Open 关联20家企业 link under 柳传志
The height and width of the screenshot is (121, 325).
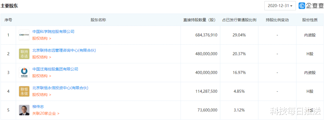pyautogui.click(x=46, y=113)
